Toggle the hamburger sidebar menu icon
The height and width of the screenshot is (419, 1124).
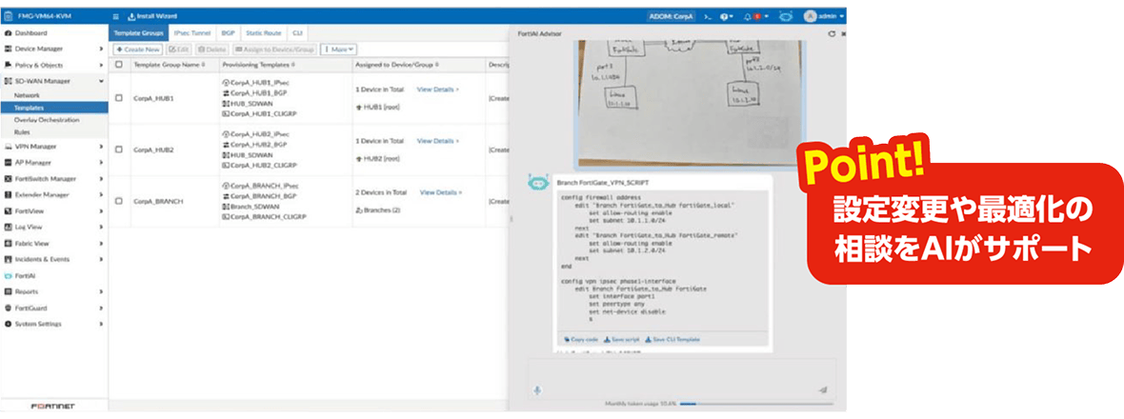coord(115,16)
